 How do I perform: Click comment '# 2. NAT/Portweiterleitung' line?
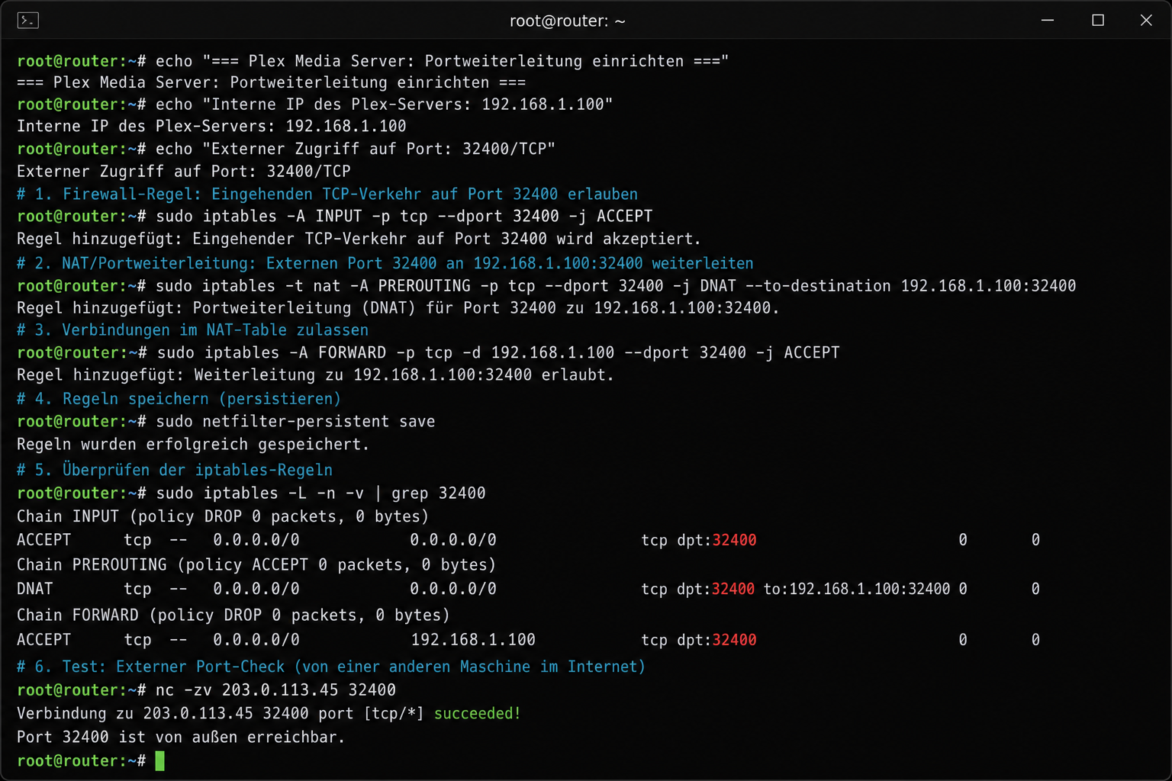(385, 263)
